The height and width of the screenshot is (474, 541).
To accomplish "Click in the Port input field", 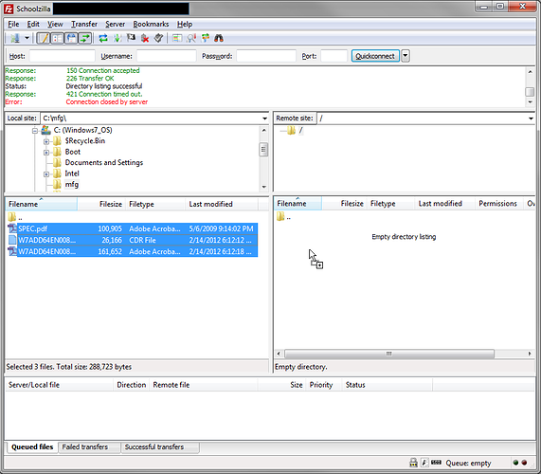I will pos(334,56).
